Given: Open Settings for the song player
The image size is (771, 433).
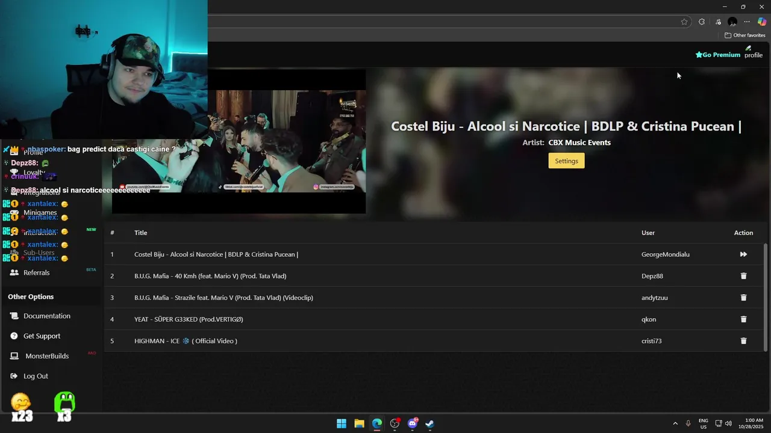Looking at the screenshot, I should (566, 161).
